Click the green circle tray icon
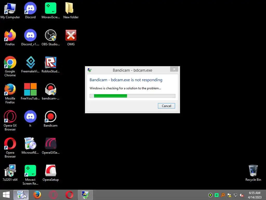Screen dimensions: 266x200 coord(210,195)
